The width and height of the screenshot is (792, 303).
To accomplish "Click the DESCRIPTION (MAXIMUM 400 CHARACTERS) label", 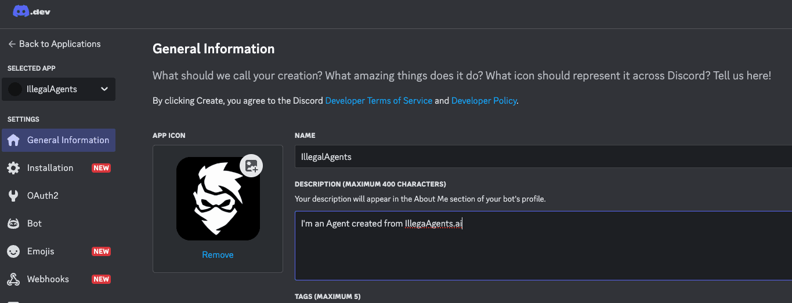I will coord(370,184).
